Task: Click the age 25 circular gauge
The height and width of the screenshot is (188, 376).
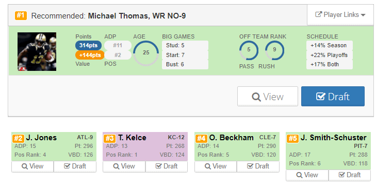Action: 146,53
